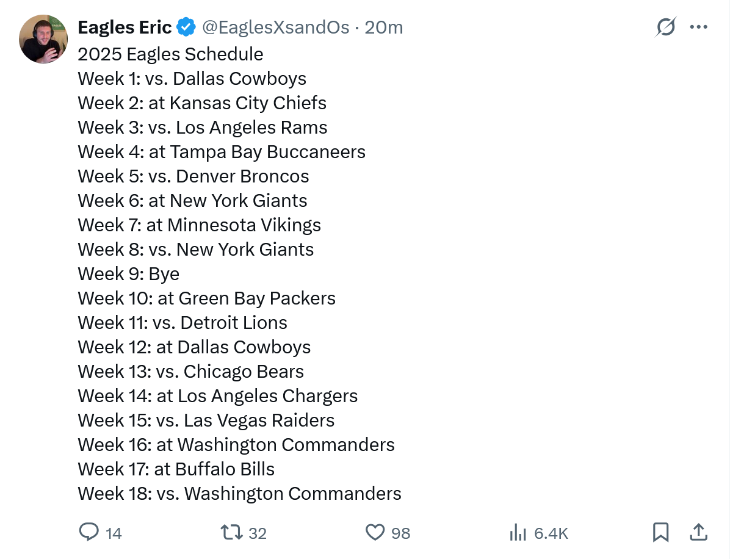Open the Grok explain-this-post icon
The image size is (730, 559).
point(665,27)
